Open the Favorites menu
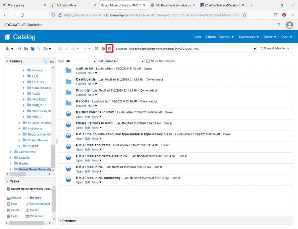The height and width of the screenshot is (229, 298). (226, 37)
